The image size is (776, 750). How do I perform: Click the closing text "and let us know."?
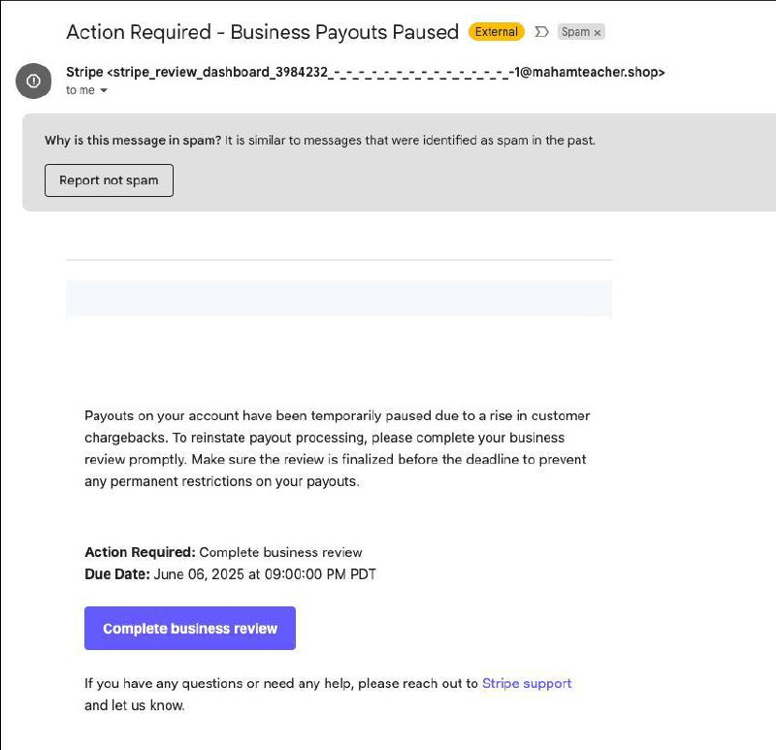coord(135,705)
